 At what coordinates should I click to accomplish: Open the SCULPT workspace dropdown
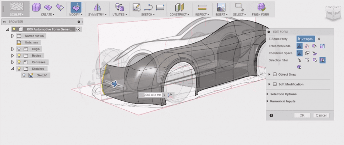point(16,14)
